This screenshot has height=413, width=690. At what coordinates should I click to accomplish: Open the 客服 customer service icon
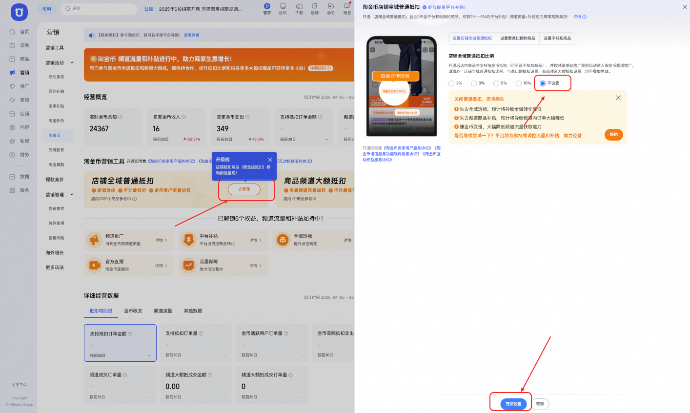click(12, 100)
